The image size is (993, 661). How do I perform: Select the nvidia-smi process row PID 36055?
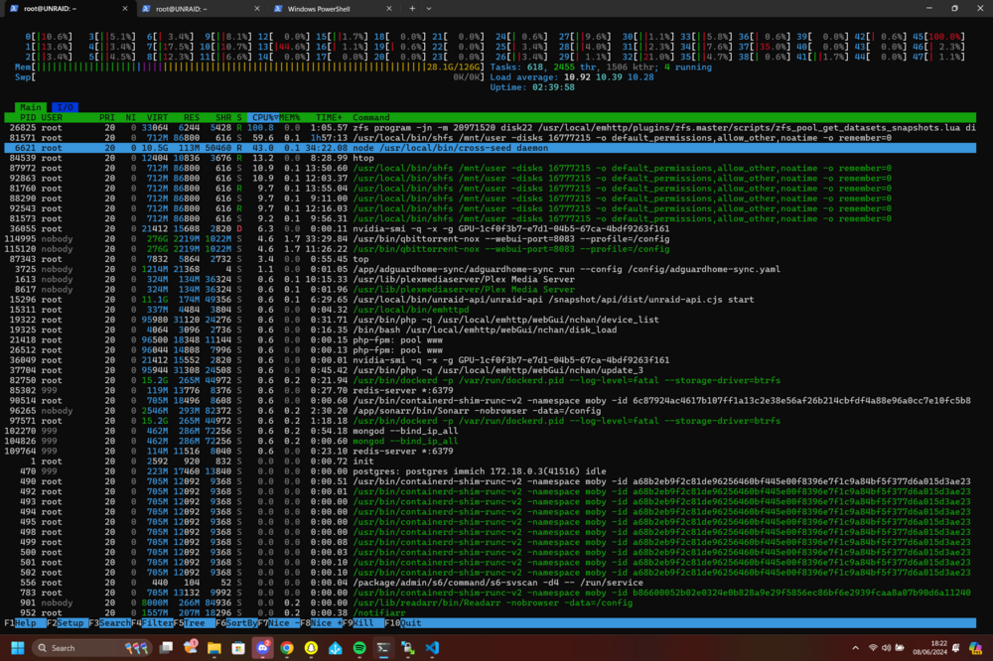[491, 228]
